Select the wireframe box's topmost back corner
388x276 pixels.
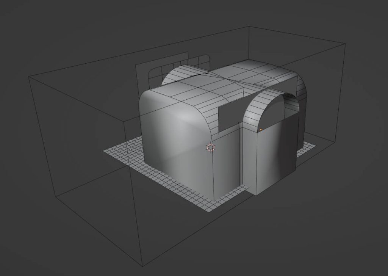pos(248,27)
